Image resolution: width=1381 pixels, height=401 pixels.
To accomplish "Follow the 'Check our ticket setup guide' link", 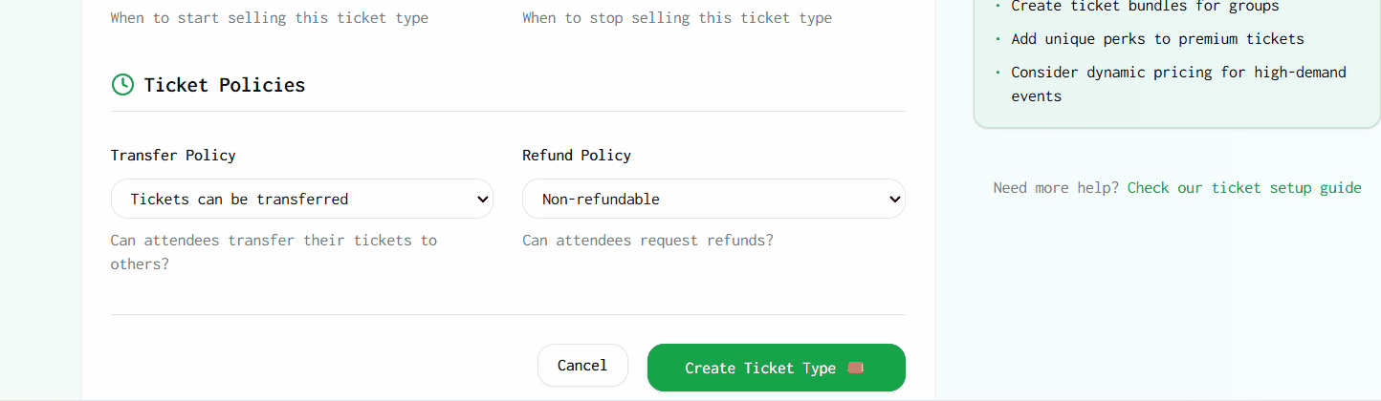I will pyautogui.click(x=1243, y=188).
